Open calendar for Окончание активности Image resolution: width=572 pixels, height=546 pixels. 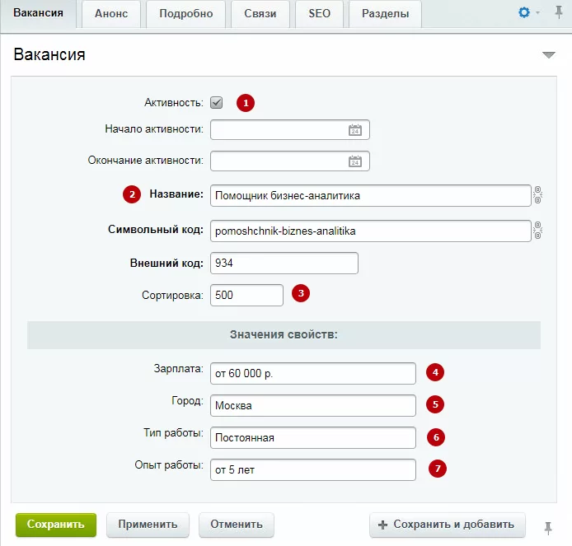click(x=355, y=161)
